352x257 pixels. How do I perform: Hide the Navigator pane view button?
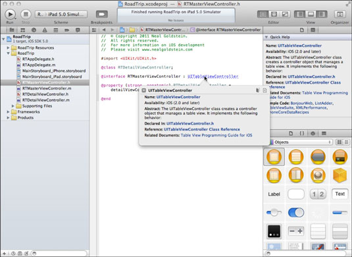[300, 14]
